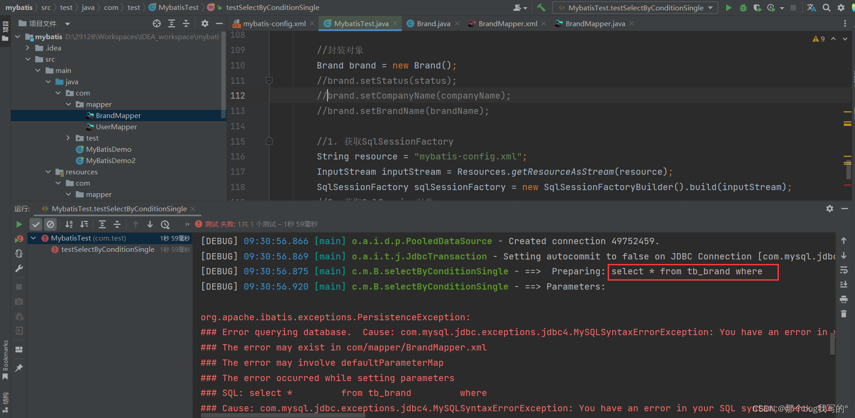Expand all test results
Screen dimensions: 855x418
coord(102,224)
